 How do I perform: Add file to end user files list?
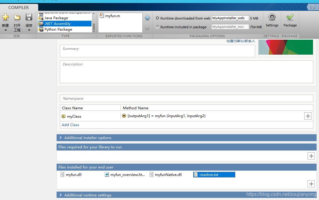point(311,184)
